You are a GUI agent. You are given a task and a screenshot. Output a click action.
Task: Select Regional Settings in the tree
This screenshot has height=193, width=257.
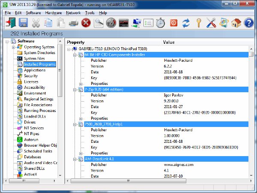39,99
